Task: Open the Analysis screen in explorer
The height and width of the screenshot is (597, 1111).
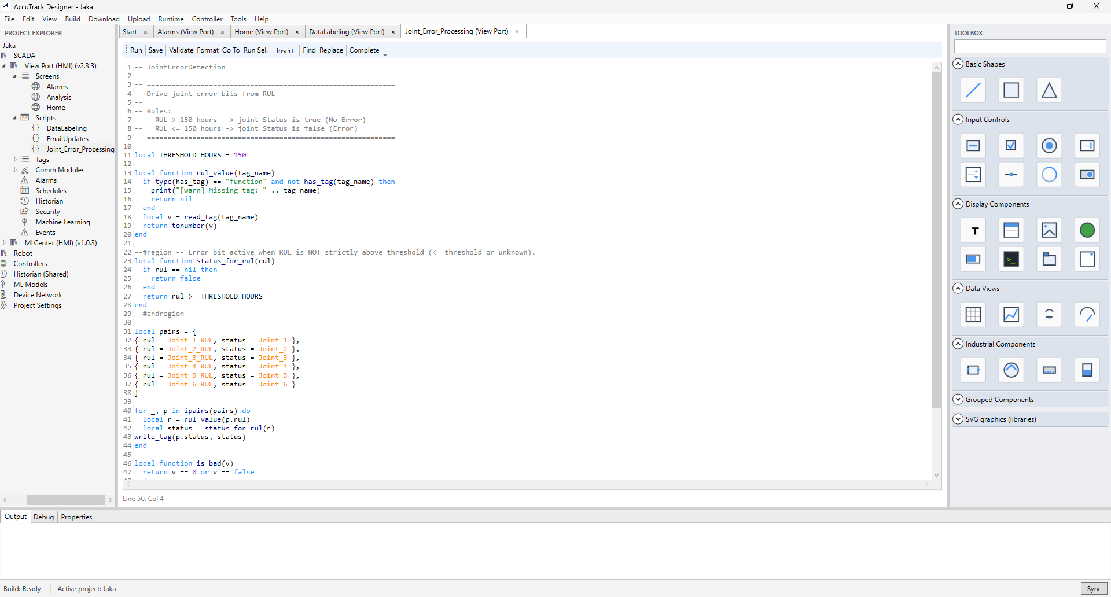Action: coord(58,97)
